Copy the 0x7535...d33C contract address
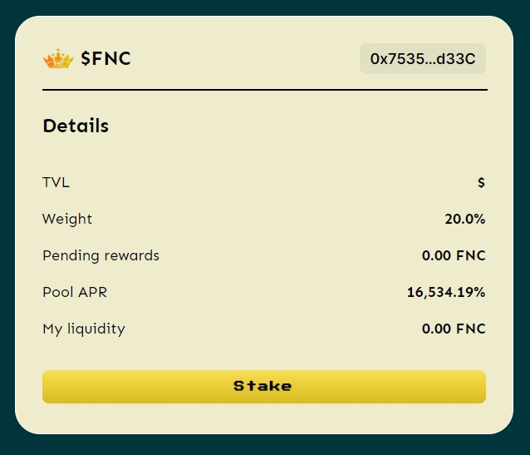The image size is (530, 455). (x=422, y=59)
